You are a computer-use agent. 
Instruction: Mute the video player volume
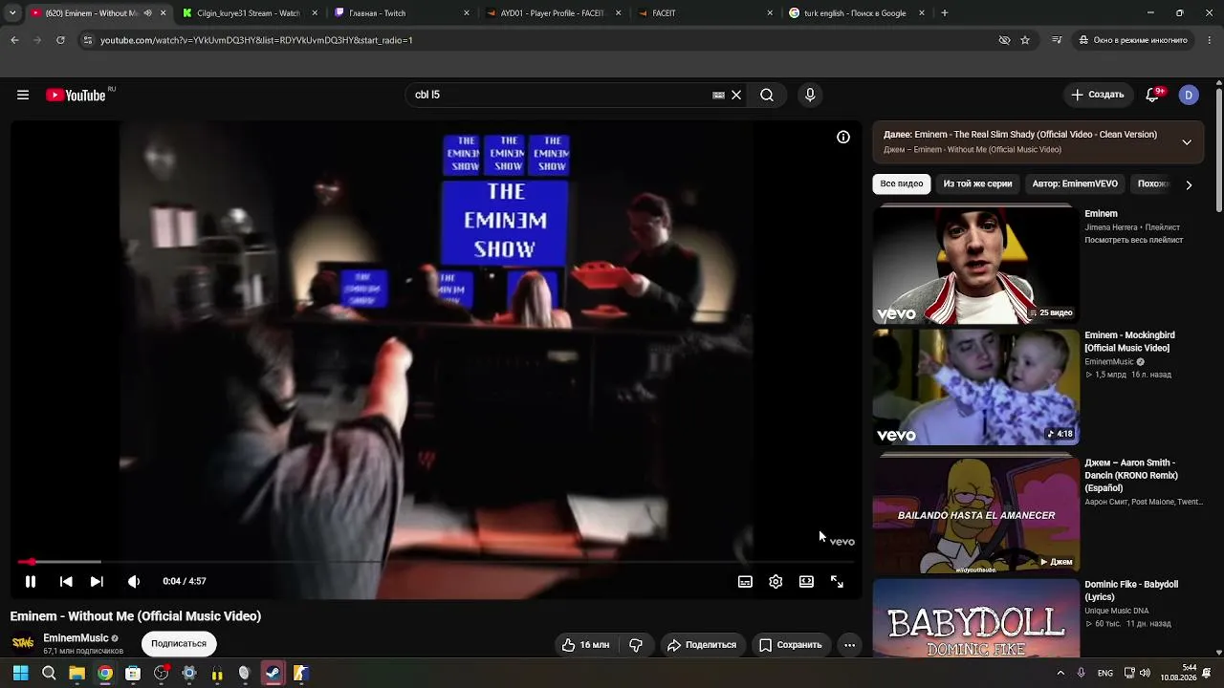134,581
